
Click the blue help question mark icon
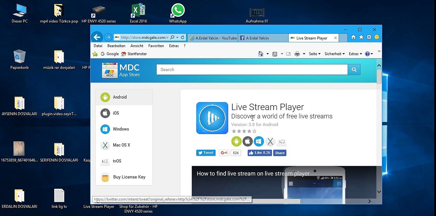click(x=367, y=54)
